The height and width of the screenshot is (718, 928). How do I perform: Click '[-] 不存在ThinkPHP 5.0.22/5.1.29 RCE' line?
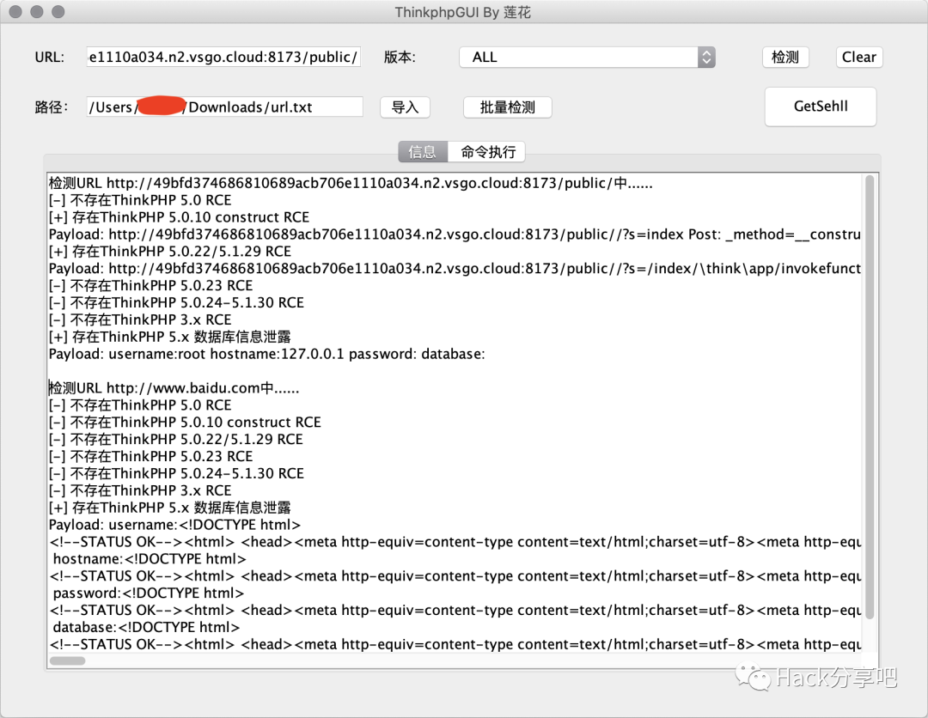(x=176, y=440)
